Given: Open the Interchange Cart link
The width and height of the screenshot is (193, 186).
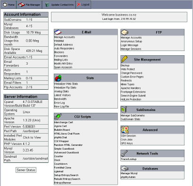Looking at the screenshot, I should tap(64, 122).
